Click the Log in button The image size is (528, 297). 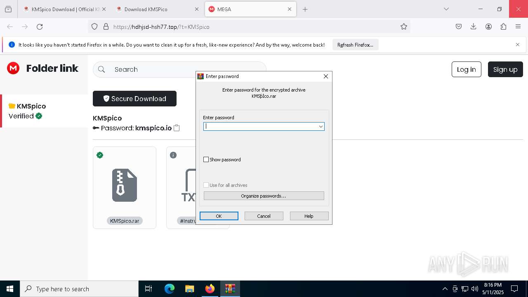coord(467,69)
